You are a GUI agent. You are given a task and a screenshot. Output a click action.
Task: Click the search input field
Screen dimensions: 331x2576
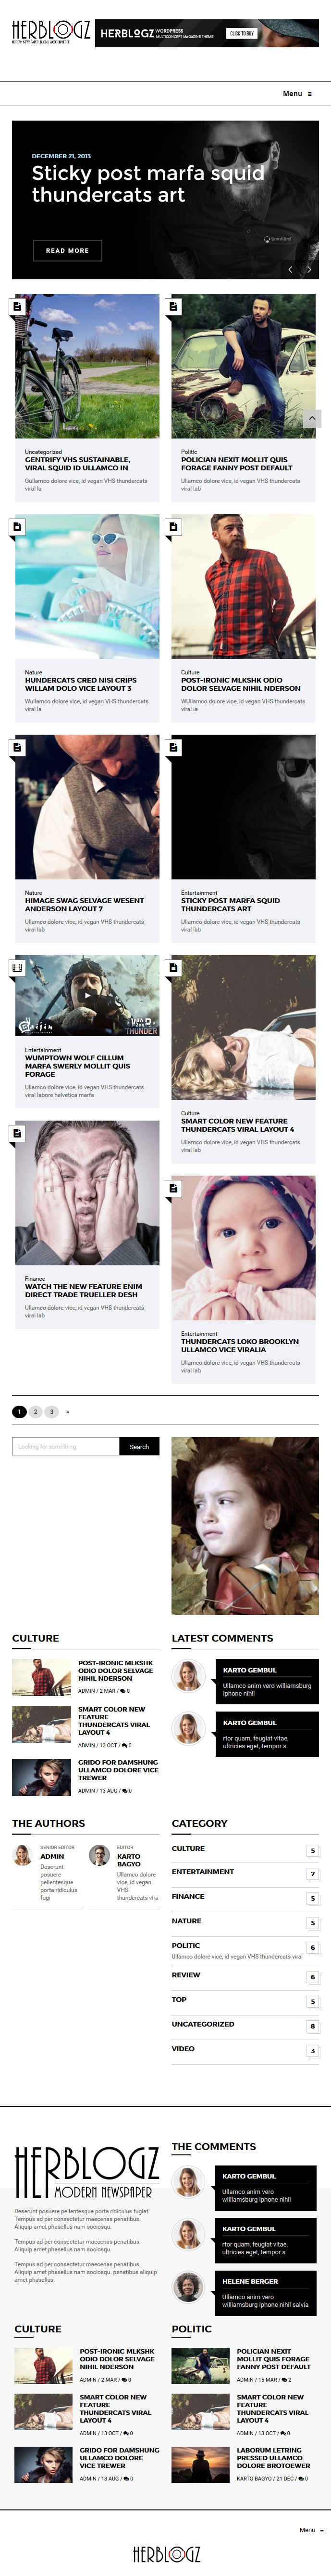coord(66,1446)
